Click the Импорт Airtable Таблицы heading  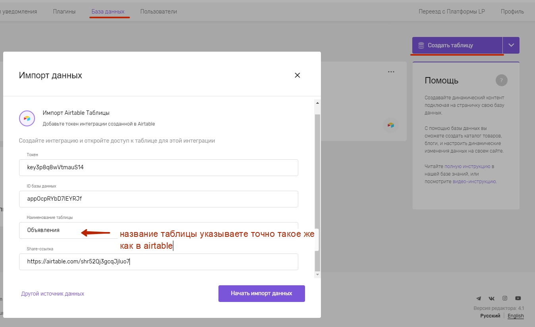pos(76,113)
